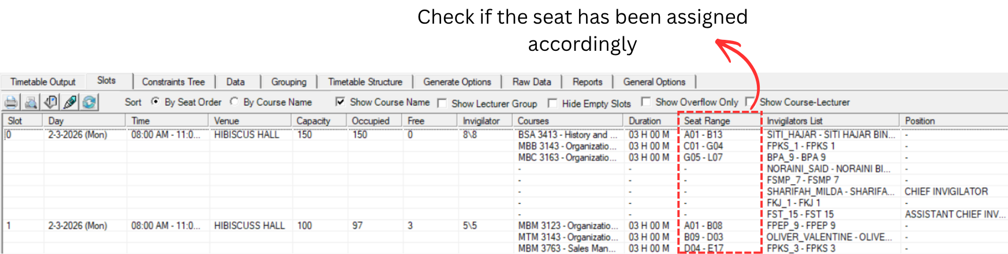Select invigilator OLIVER_VALENTINE entry
1008x254 pixels.
click(x=829, y=237)
